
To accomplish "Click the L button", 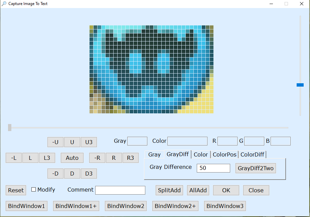I will [30, 158].
